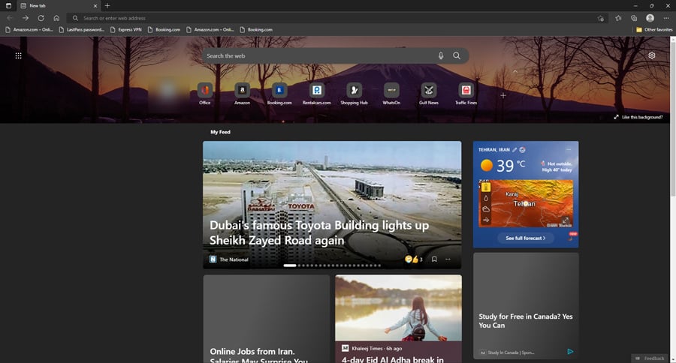This screenshot has width=676, height=363.
Task: Open Settings and more ellipsis menu
Action: click(666, 18)
